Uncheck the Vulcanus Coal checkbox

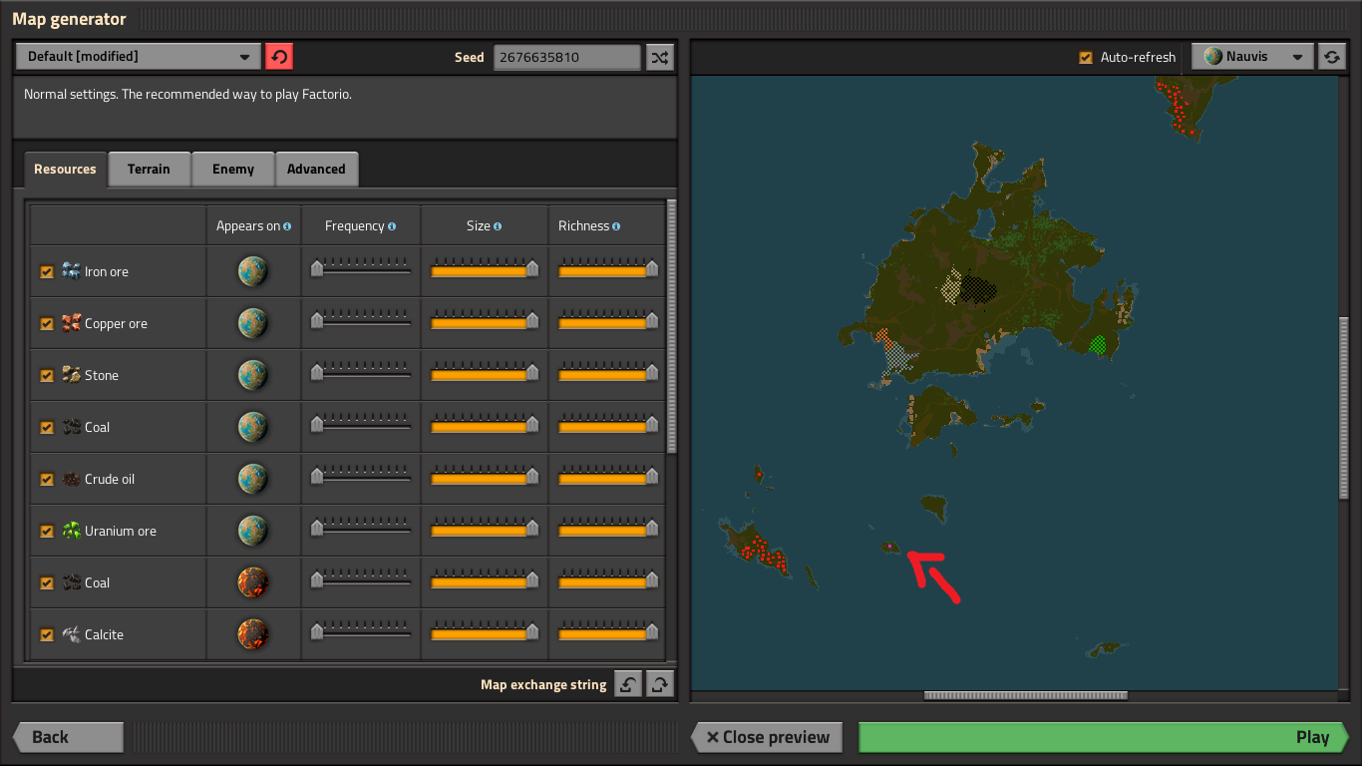coord(46,582)
